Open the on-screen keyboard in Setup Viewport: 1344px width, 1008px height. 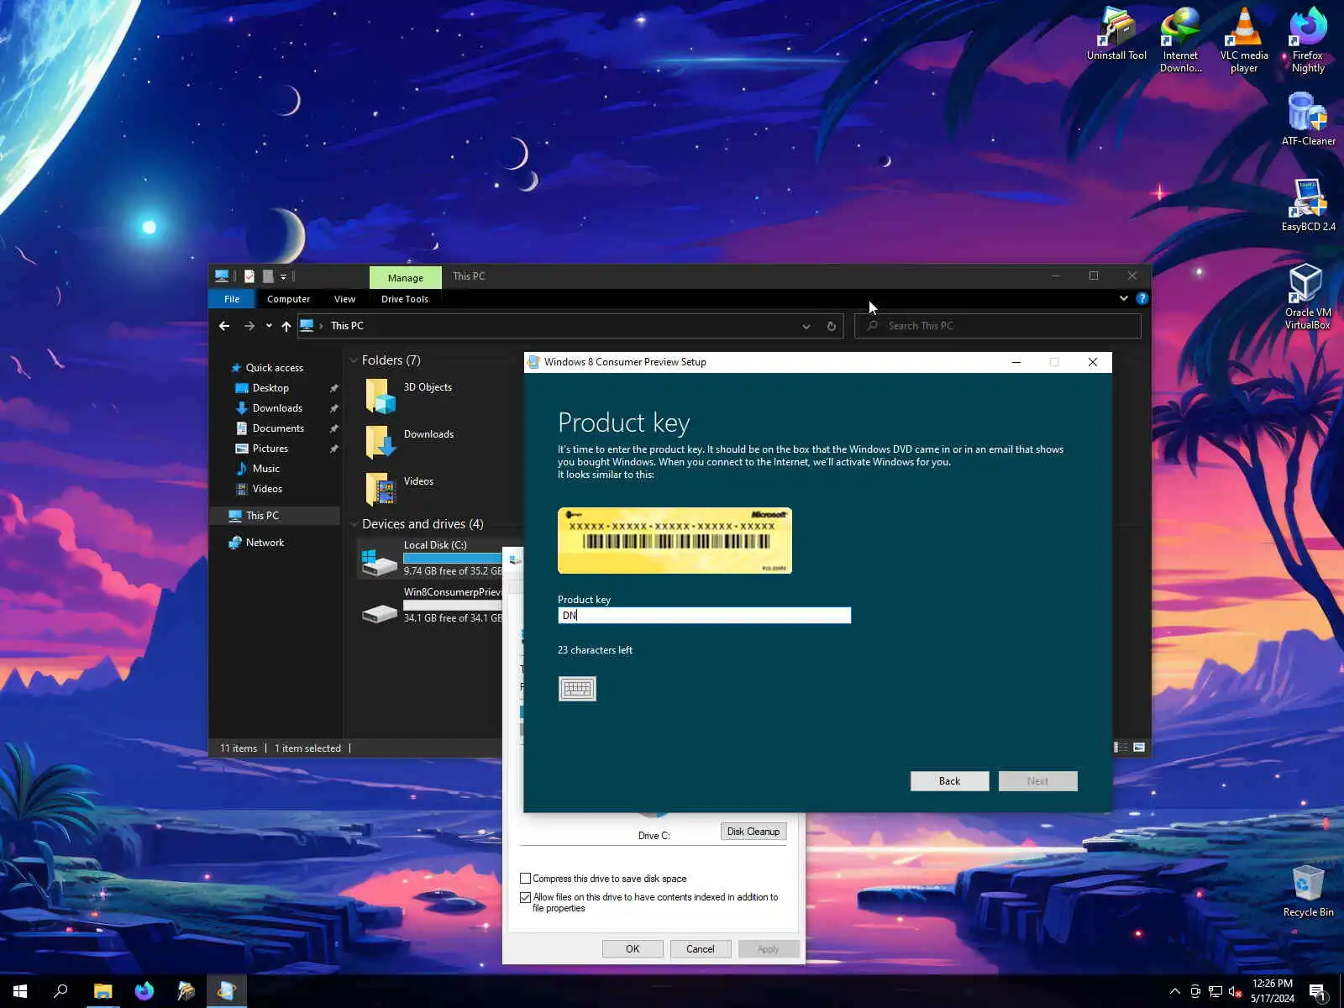(577, 689)
